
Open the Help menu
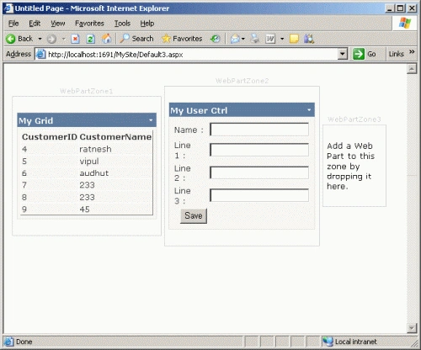147,24
